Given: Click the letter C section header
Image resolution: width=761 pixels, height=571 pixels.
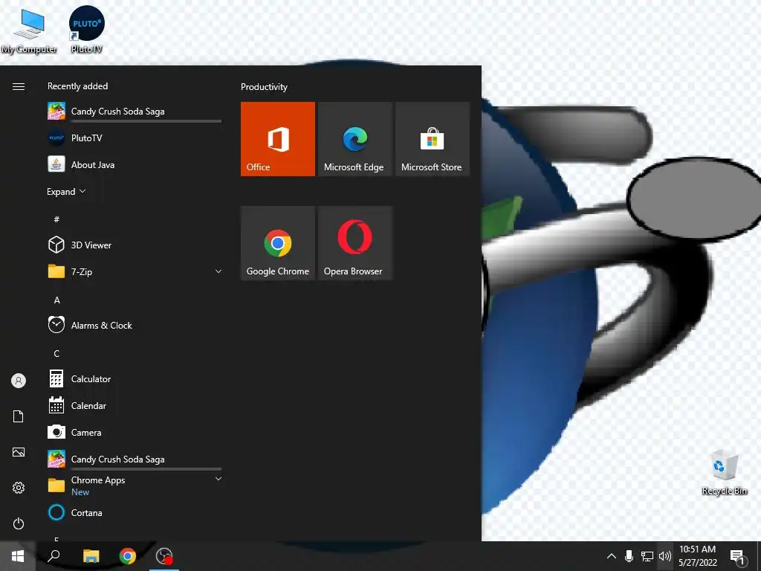Looking at the screenshot, I should coord(56,353).
